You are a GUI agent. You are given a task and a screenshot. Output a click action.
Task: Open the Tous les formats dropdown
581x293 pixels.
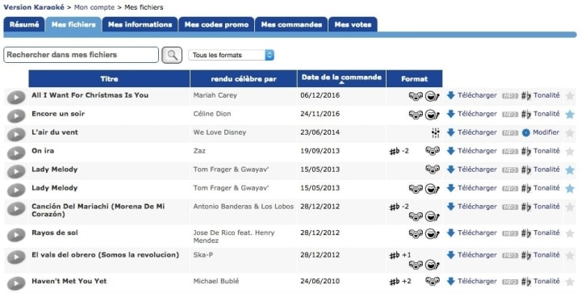click(232, 55)
